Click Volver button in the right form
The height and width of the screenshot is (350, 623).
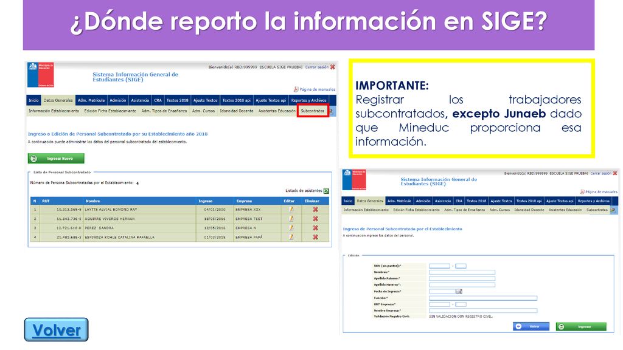tap(531, 326)
